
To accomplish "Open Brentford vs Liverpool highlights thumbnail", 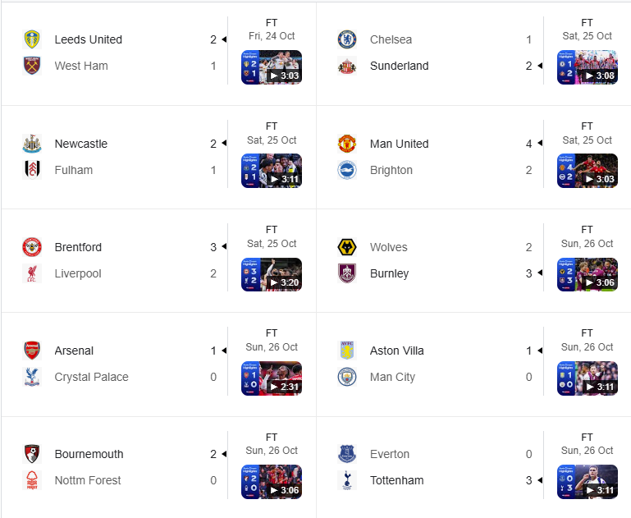I will 272,274.
